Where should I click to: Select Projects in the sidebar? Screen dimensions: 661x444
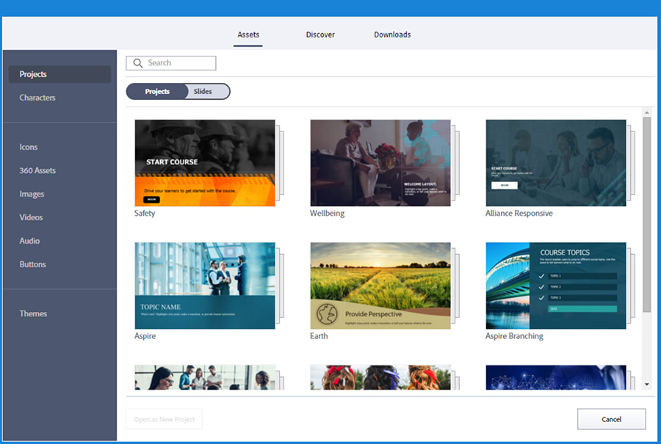[x=59, y=74]
